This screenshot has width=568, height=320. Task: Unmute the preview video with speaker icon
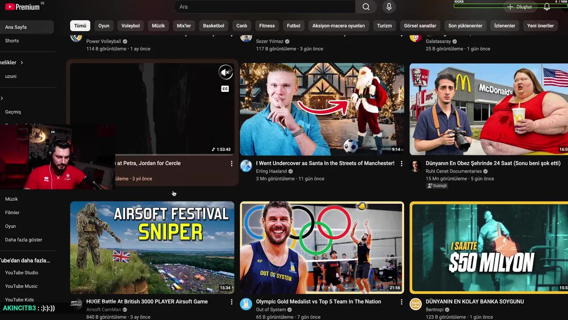225,72
